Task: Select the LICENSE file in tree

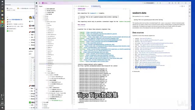Action: tap(45, 106)
